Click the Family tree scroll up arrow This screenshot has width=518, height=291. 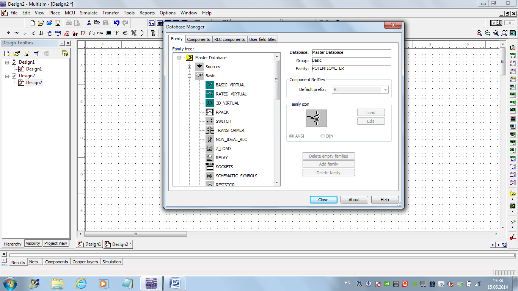coord(277,56)
